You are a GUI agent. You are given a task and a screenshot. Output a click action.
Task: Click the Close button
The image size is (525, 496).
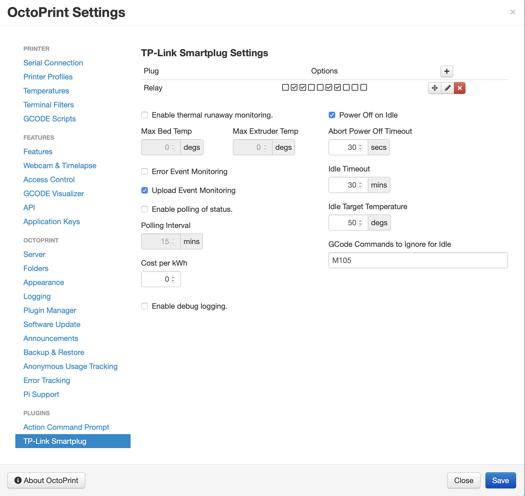464,481
